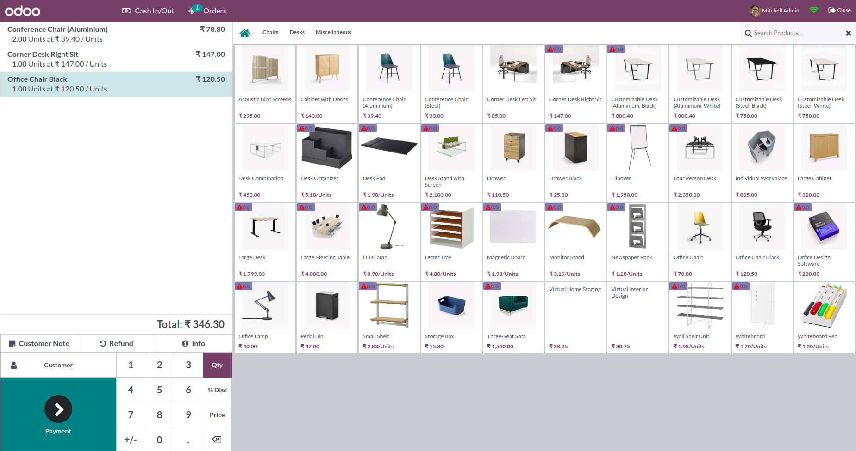This screenshot has height=451, width=856.
Task: Open the Cash In/Out menu
Action: point(148,11)
